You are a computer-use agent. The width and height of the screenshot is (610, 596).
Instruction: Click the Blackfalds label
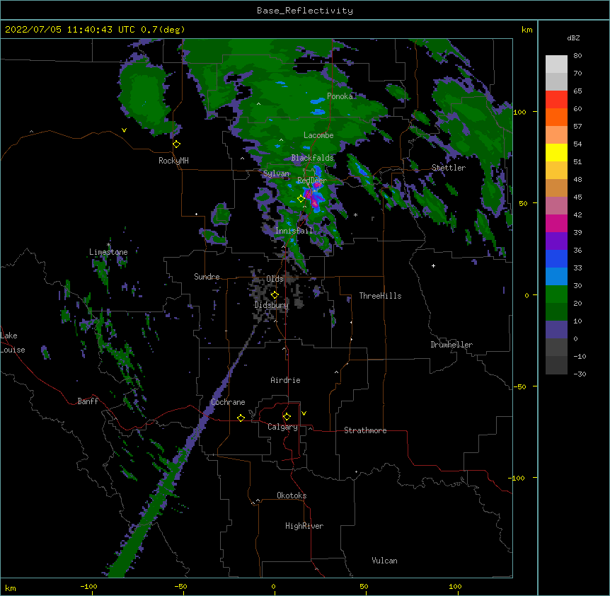[x=312, y=158]
